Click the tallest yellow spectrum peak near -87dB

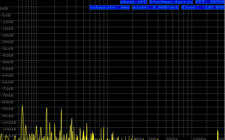click(22, 106)
